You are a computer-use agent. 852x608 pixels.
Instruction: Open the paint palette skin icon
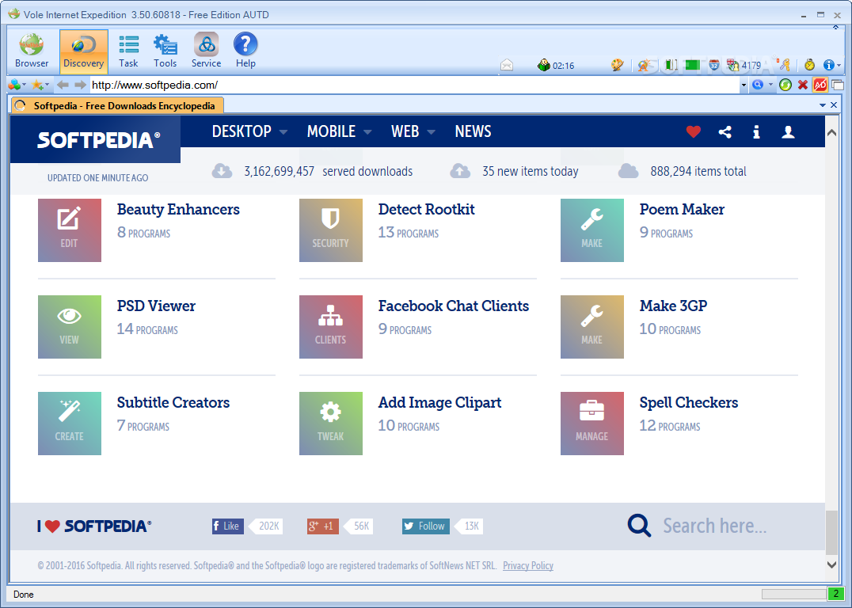[x=617, y=66]
